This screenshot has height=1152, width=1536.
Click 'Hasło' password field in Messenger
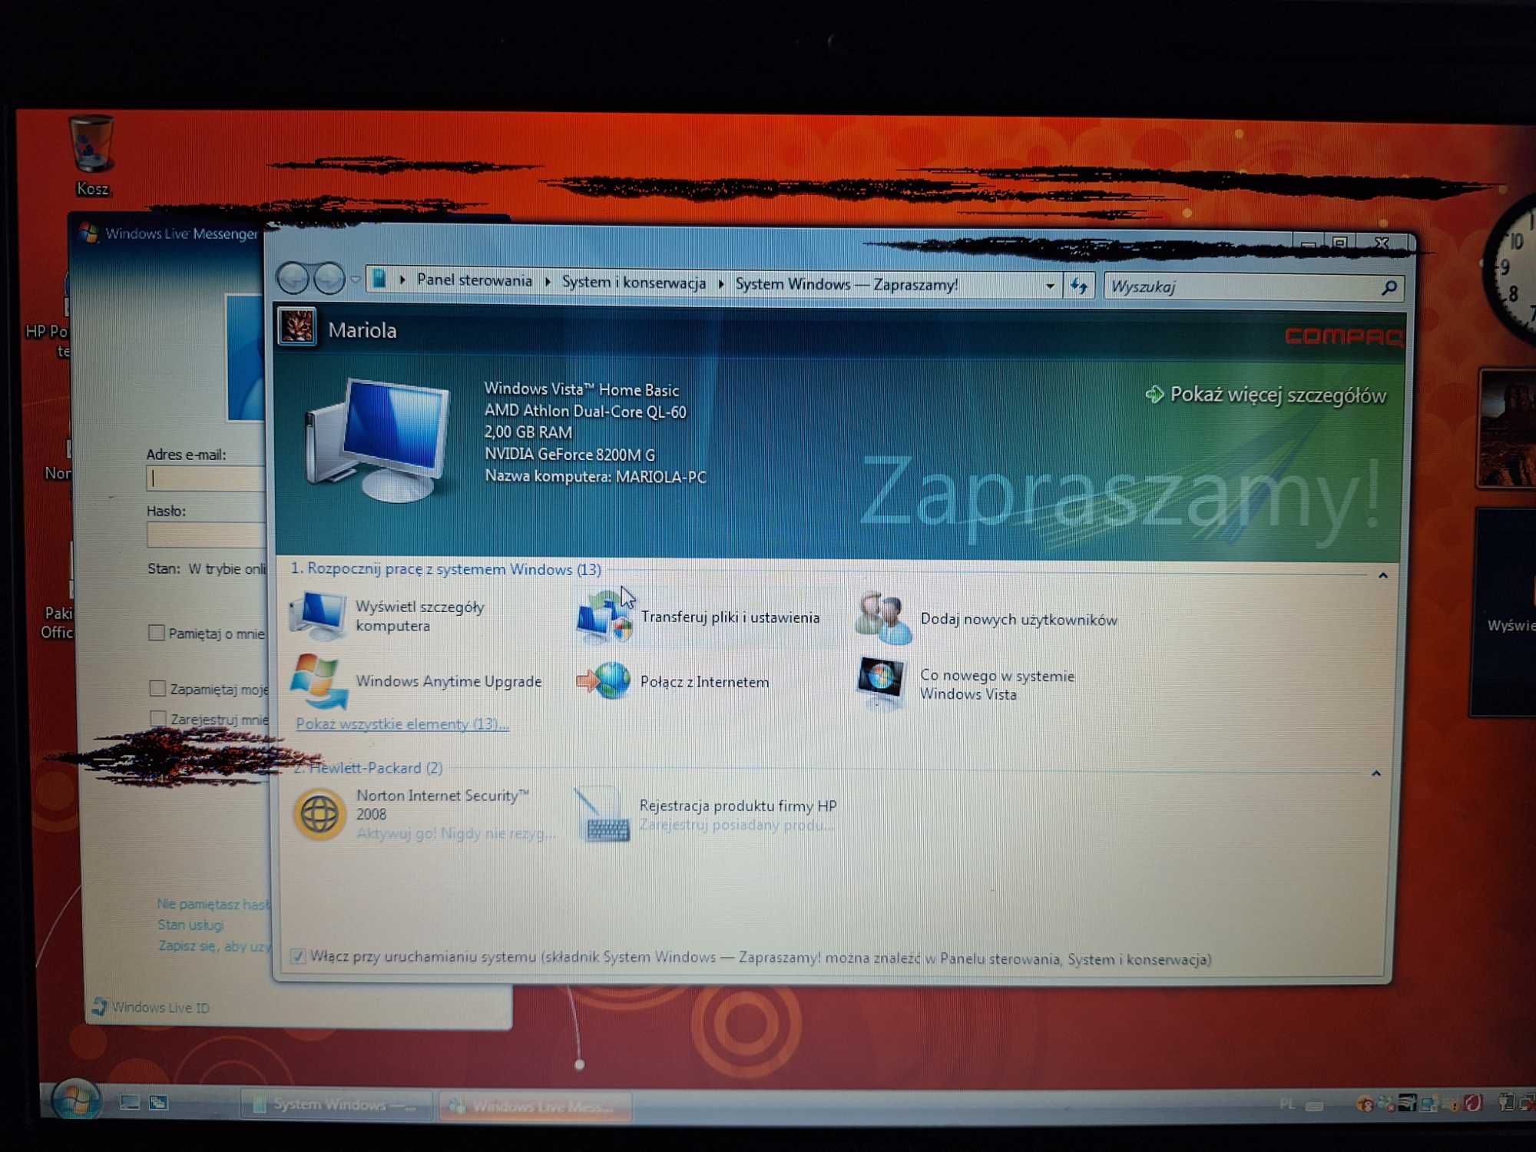click(x=206, y=535)
